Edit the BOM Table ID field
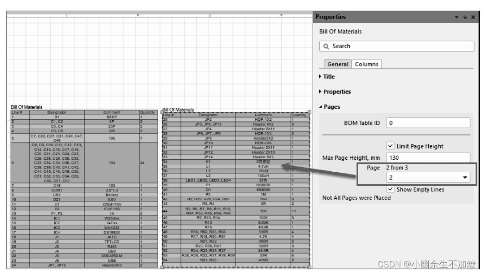Image resolution: width=483 pixels, height=273 pixels. pos(428,123)
